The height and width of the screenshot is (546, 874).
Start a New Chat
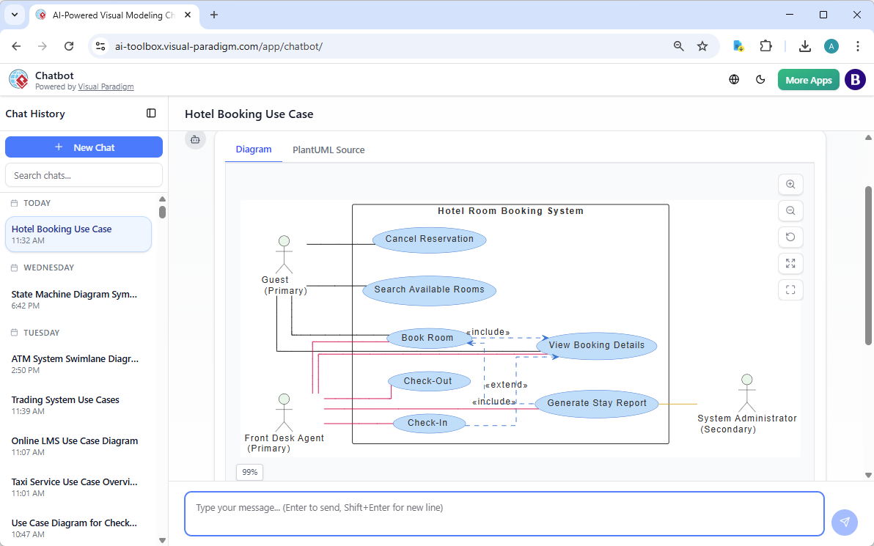84,147
